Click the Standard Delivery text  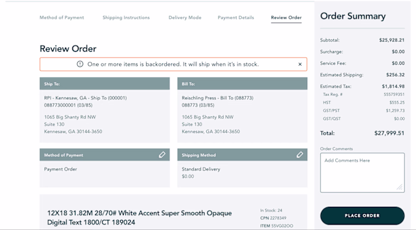pos(201,169)
